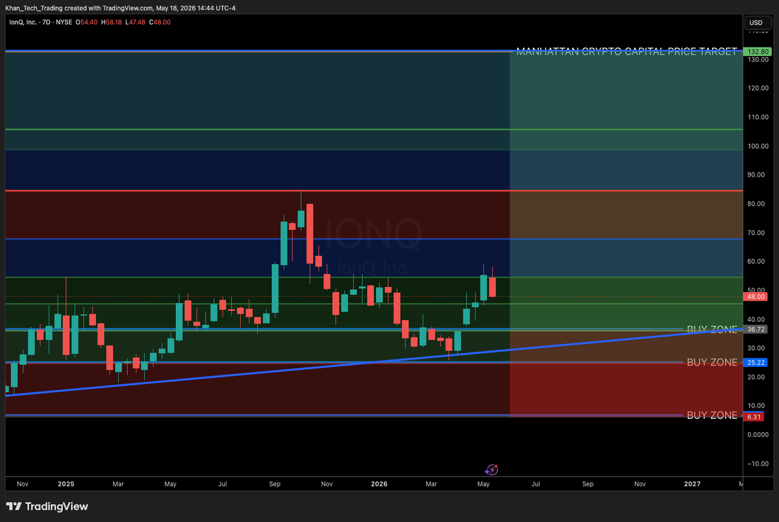Click the 48.00 current price tag
Viewport: 779px width, 522px height.
point(755,297)
